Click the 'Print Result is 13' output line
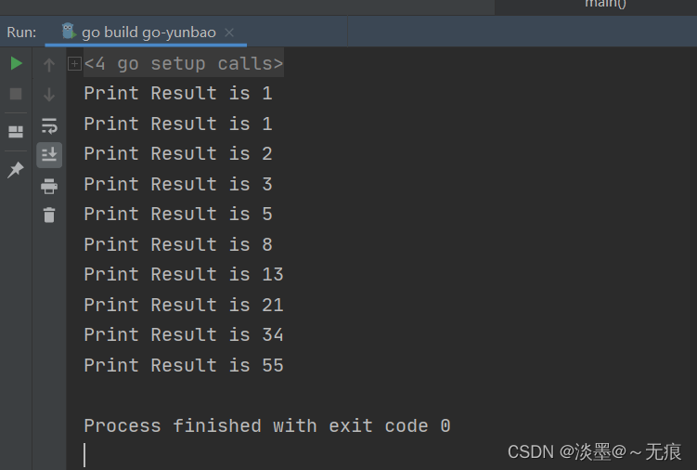The width and height of the screenshot is (697, 470). pos(184,275)
